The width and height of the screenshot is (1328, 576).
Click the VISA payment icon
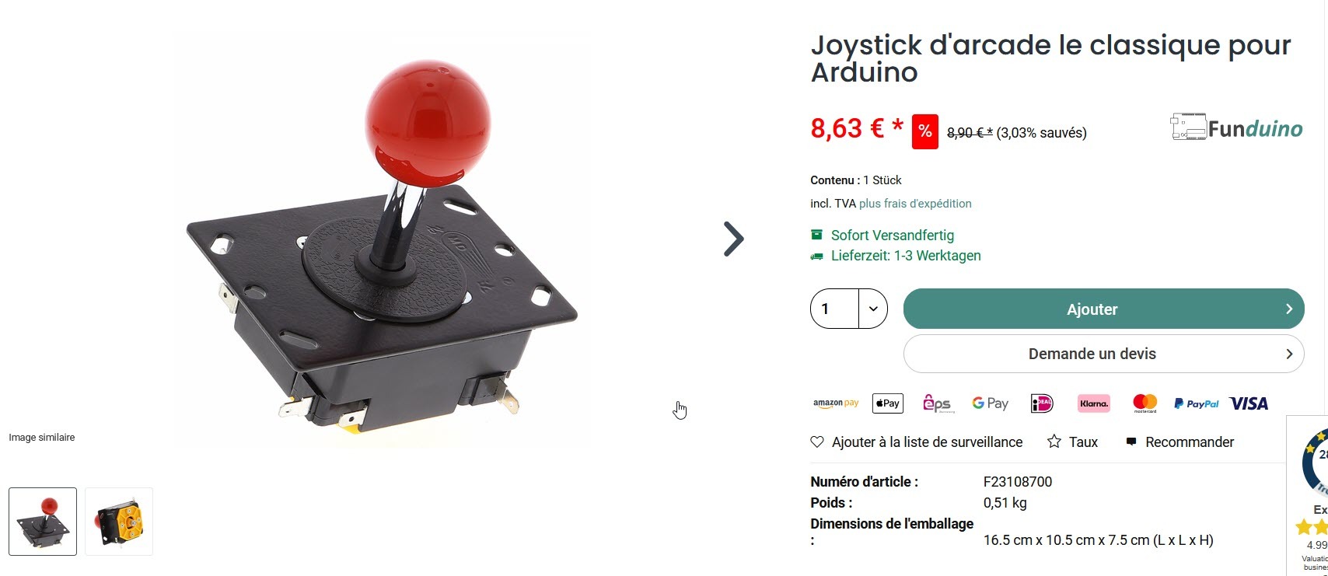click(1249, 403)
